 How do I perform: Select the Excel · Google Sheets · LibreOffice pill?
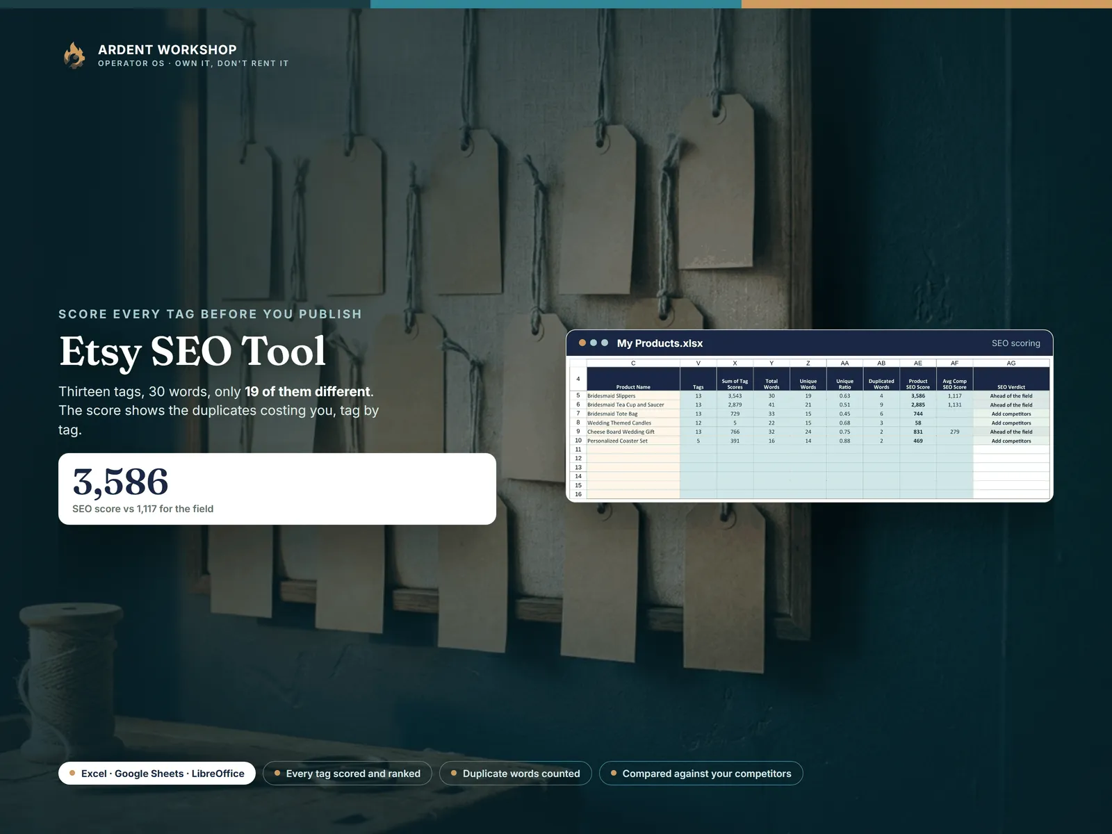click(x=157, y=774)
